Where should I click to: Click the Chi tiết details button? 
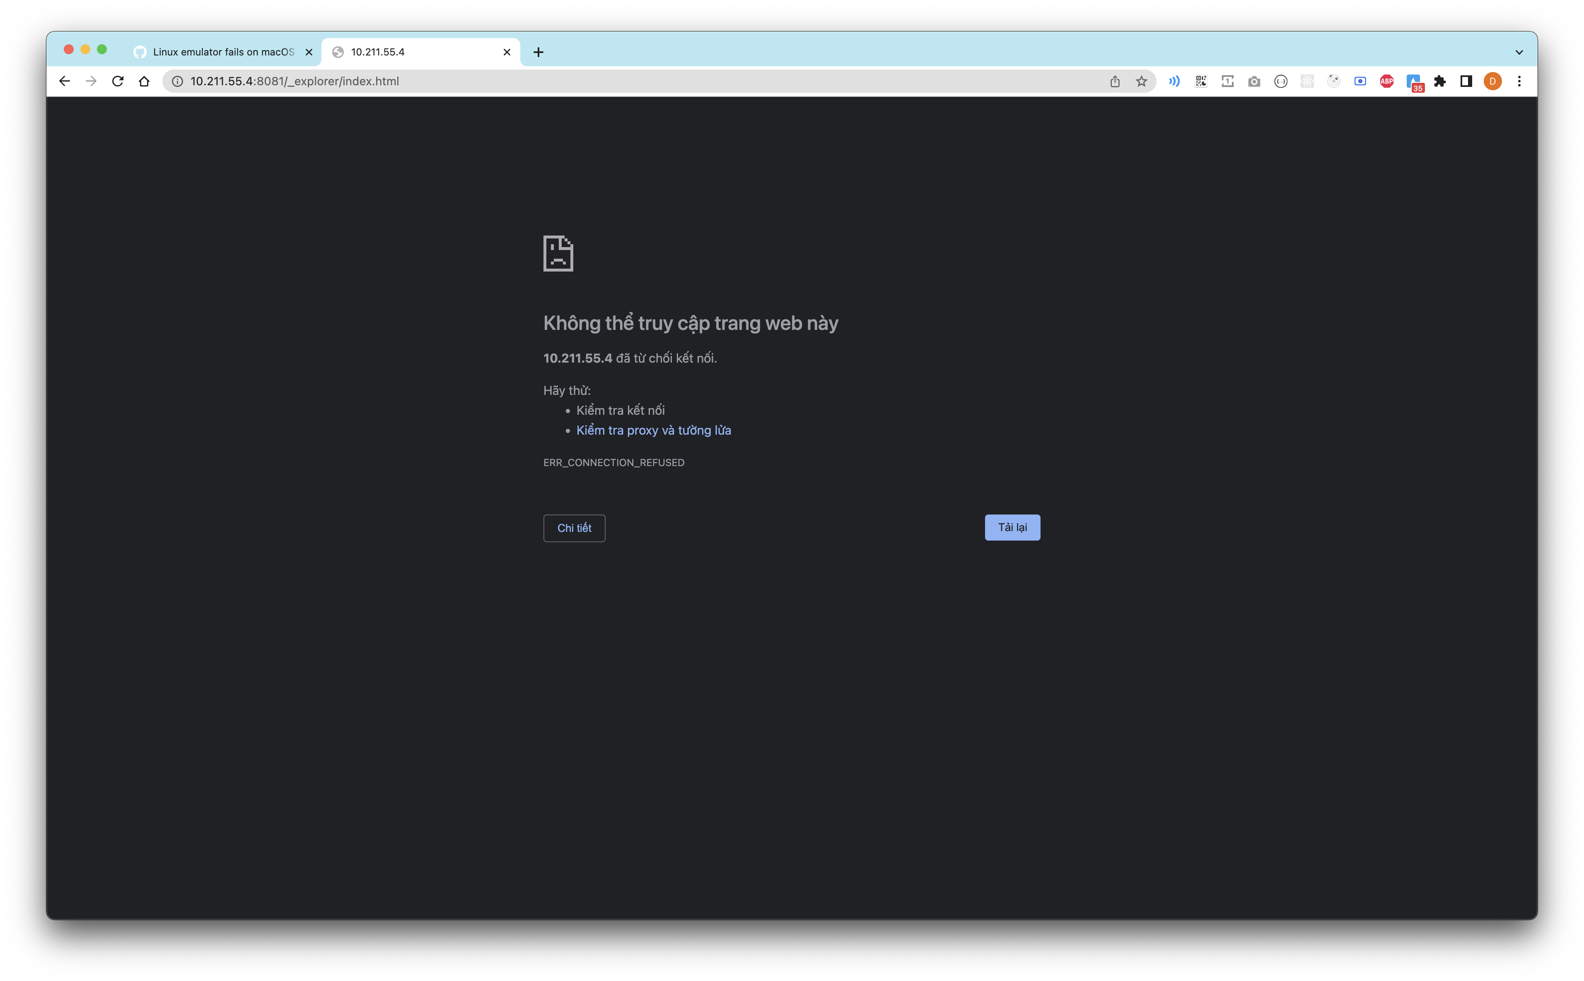(x=574, y=528)
